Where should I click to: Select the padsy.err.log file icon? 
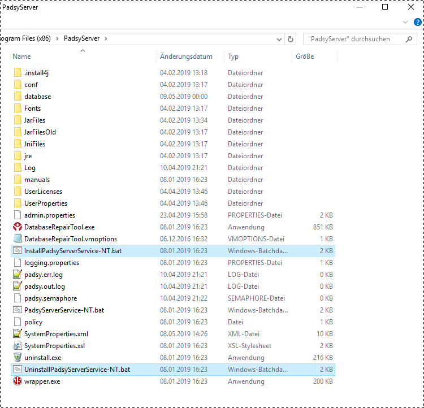(x=18, y=275)
